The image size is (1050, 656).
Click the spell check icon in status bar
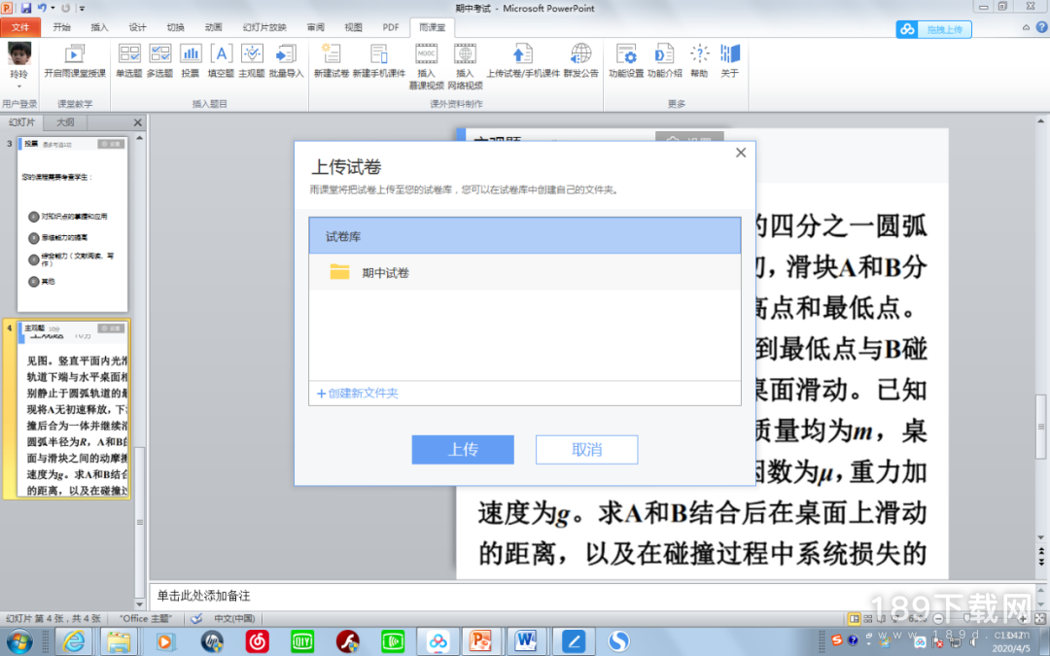[196, 618]
